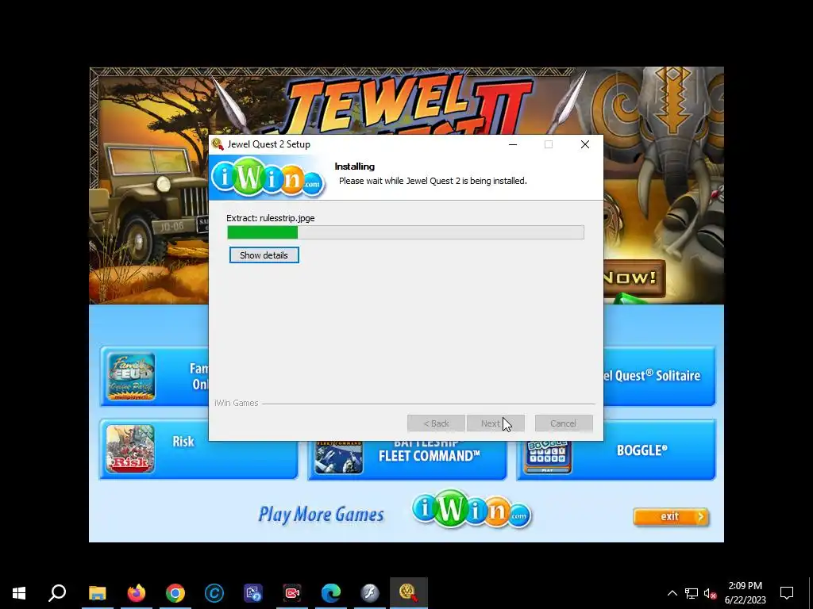Click the orange exit button
Image resolution: width=813 pixels, height=609 pixels.
click(x=670, y=516)
